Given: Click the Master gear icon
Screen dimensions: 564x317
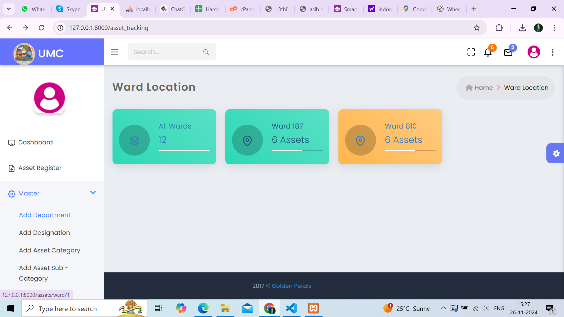Looking at the screenshot, I should pos(11,194).
